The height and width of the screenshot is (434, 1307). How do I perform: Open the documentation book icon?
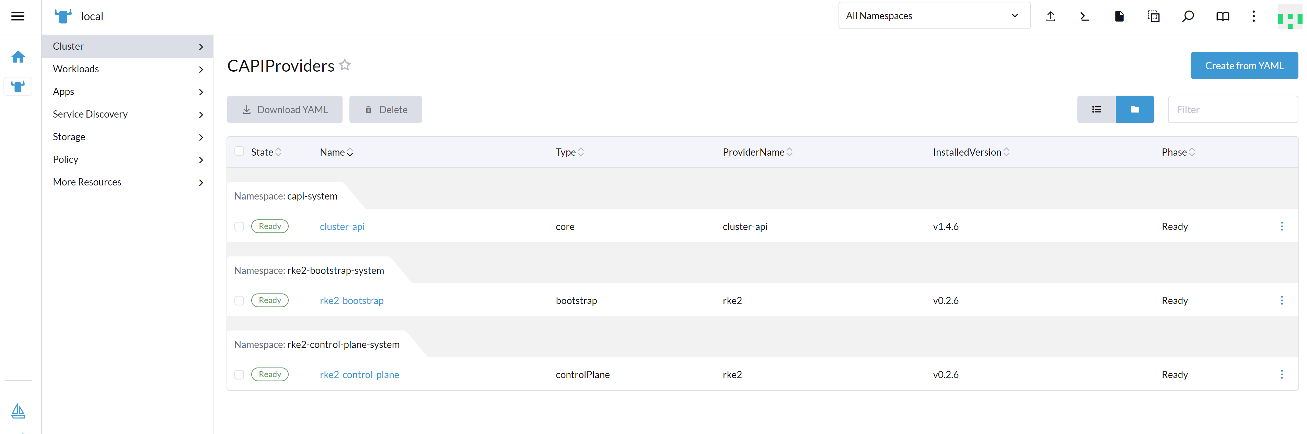tap(1223, 16)
